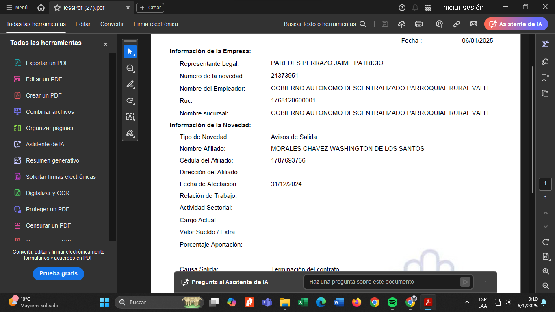Click the AI question input field

382,282
